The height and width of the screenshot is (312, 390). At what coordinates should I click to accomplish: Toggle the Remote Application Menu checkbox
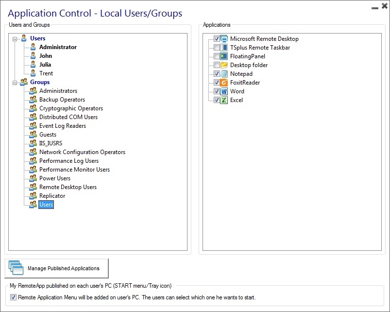tap(13, 297)
